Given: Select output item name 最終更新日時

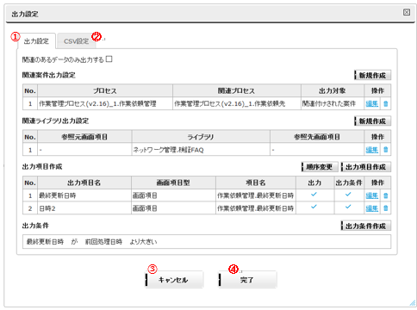Looking at the screenshot, I should pos(84,195).
